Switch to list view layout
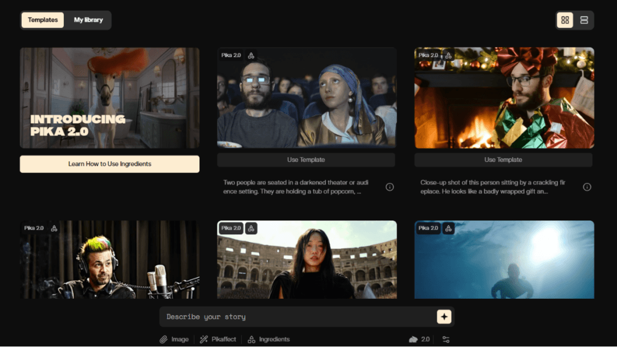This screenshot has width=617, height=347. point(584,20)
